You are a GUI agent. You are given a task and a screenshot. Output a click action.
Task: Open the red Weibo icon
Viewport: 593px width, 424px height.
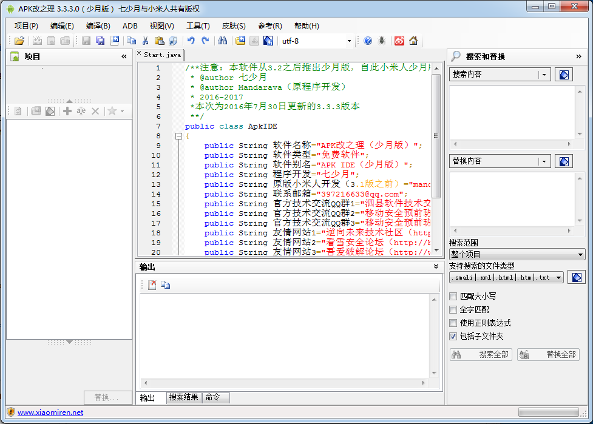pyautogui.click(x=399, y=41)
